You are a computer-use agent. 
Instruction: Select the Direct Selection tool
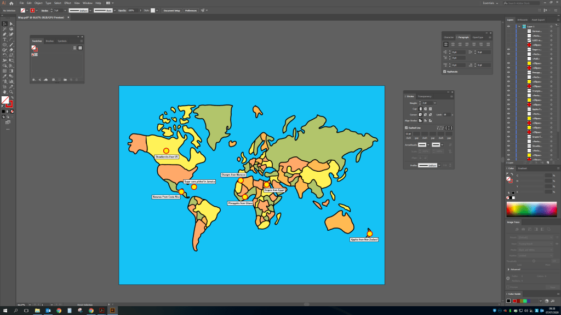(11, 24)
